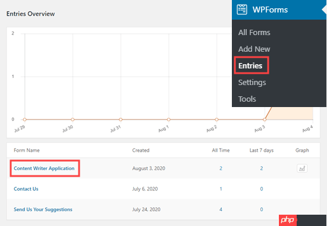Click Last 7 days count 2 for Content Writer Application
This screenshot has height=226, width=327.
coord(262,168)
